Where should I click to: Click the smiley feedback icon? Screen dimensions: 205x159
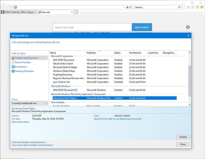202,7
